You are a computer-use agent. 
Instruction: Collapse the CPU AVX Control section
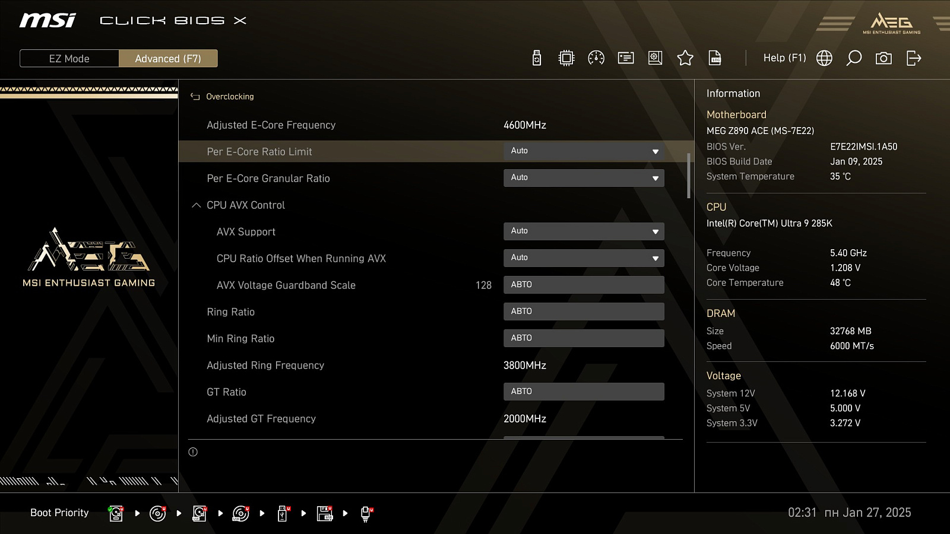click(196, 205)
